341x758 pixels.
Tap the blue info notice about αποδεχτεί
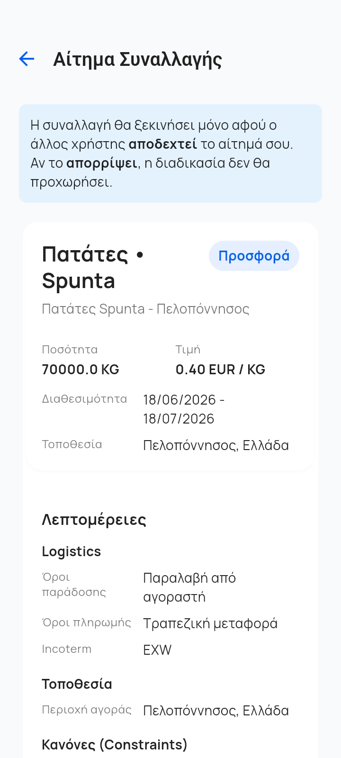pos(170,153)
